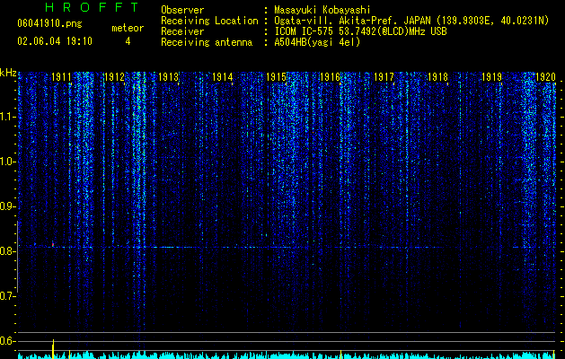Image resolution: width=565 pixels, height=359 pixels.
Task: Click the 1912 time marker
Action: coord(114,77)
